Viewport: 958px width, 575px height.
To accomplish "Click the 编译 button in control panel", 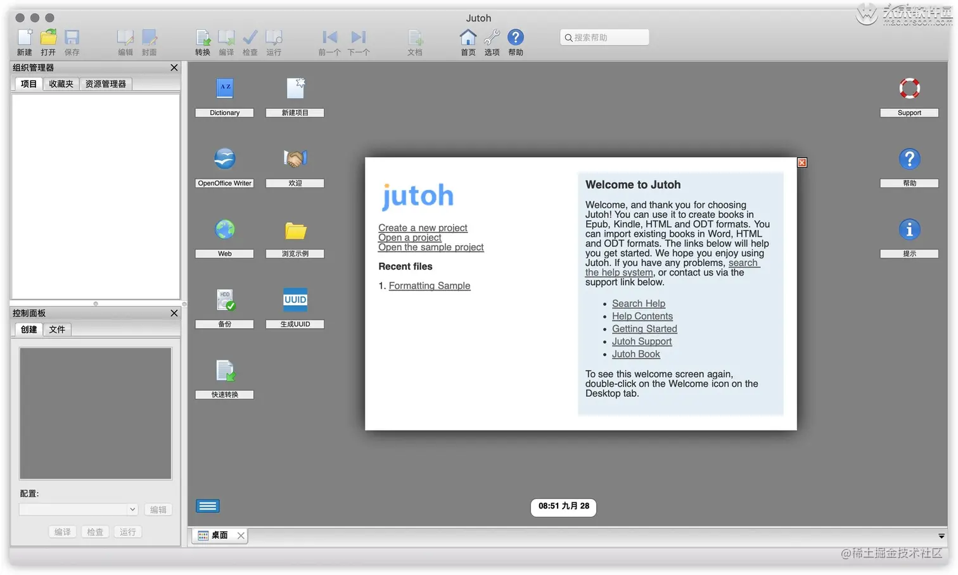I will coord(63,532).
